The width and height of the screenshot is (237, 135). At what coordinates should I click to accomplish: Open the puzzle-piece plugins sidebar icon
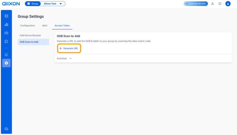tap(6, 41)
